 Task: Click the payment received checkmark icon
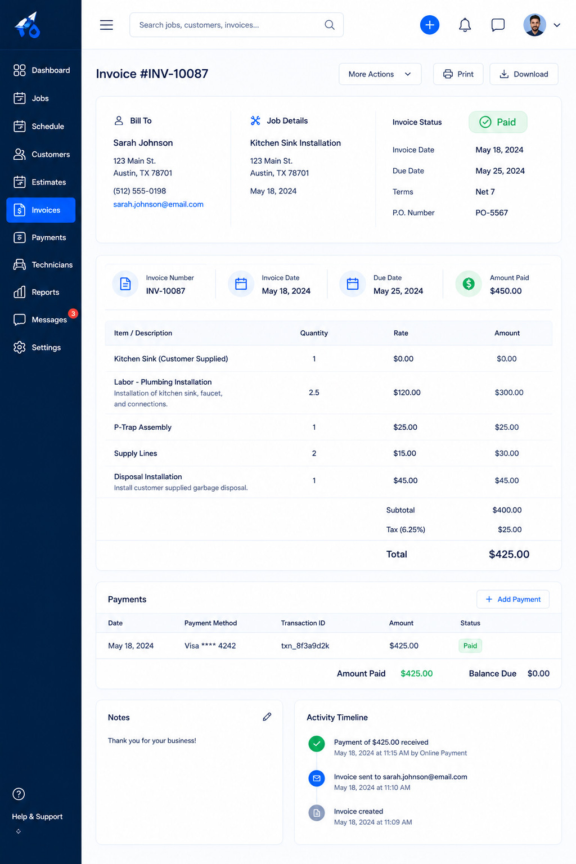tap(317, 744)
